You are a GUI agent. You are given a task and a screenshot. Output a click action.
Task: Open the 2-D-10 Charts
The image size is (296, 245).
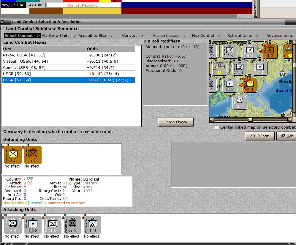[x=259, y=136]
